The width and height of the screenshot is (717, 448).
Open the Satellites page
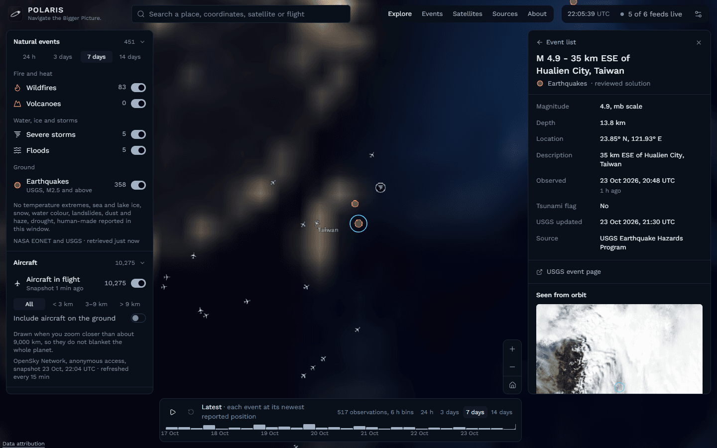468,14
